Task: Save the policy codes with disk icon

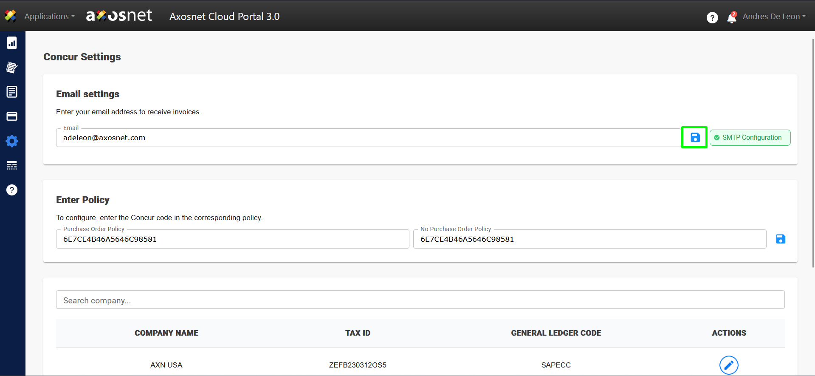Action: pyautogui.click(x=780, y=239)
